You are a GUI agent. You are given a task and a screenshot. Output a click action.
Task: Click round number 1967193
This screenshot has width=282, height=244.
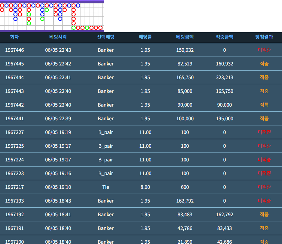(x=14, y=201)
